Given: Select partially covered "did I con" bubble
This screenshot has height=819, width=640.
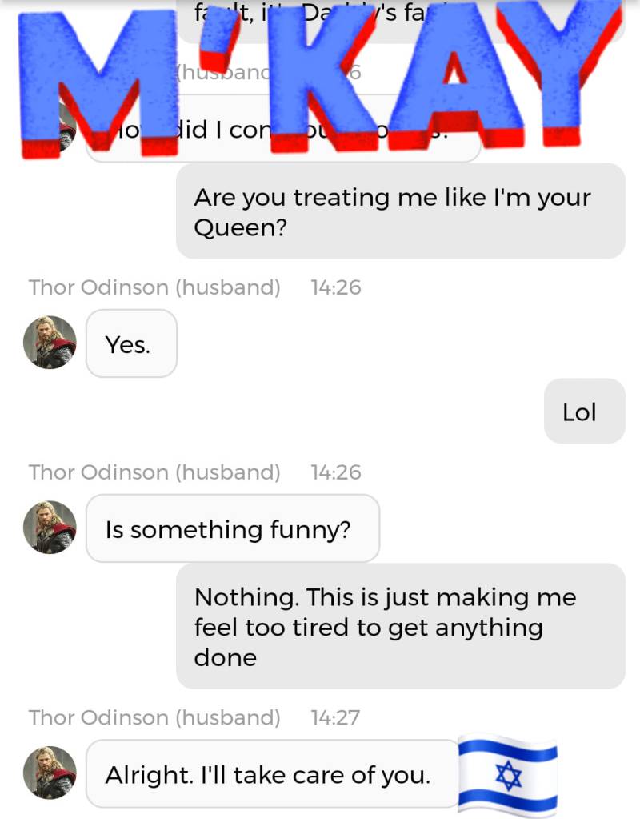Looking at the screenshot, I should [283, 129].
